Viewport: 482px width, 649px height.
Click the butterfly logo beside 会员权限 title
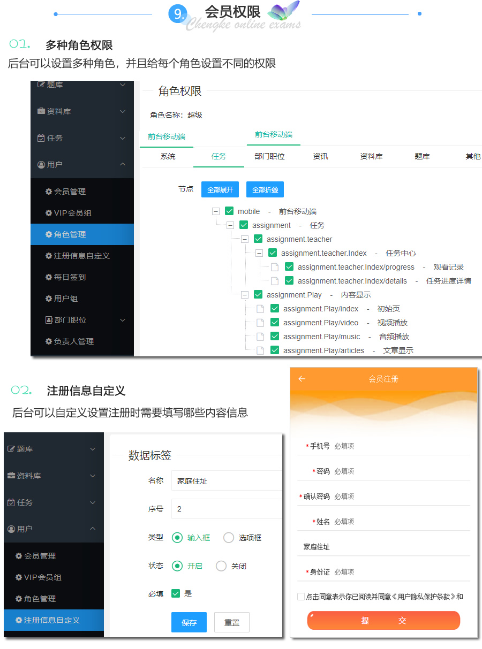[x=283, y=12]
